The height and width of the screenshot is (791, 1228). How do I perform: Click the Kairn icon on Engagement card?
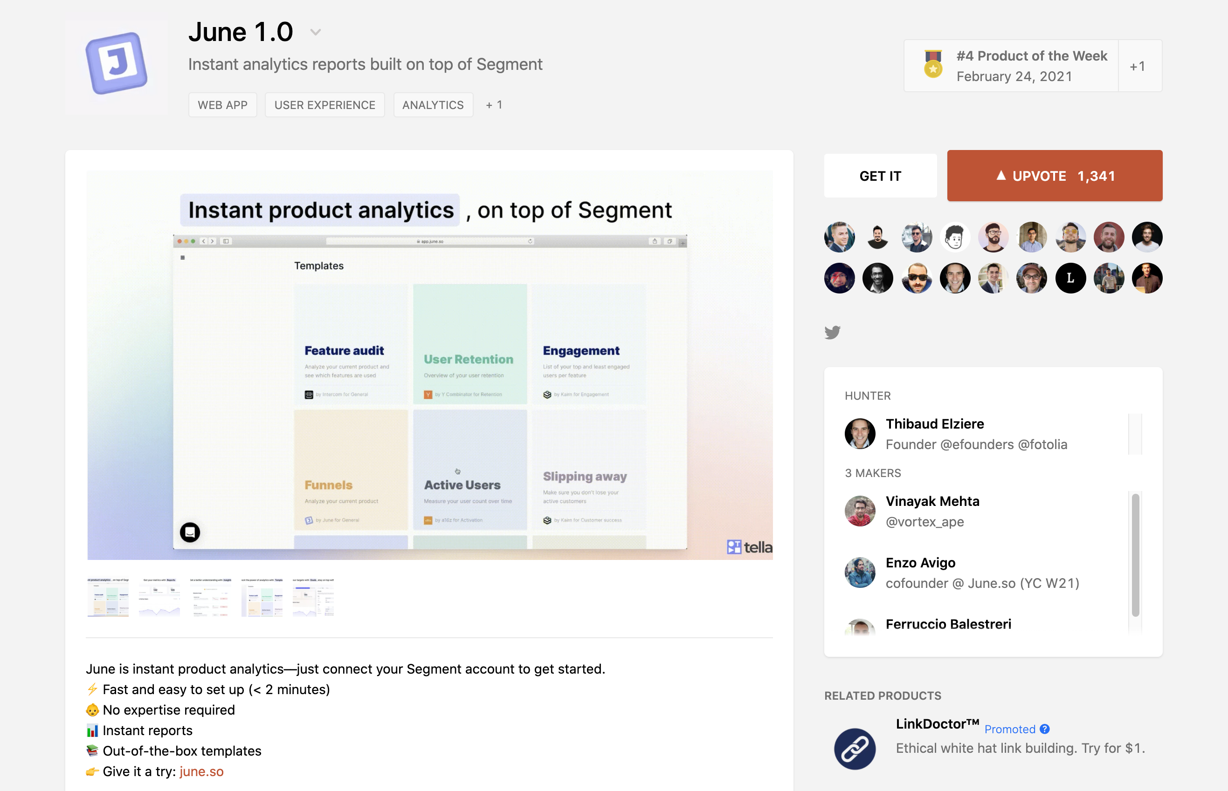tap(547, 395)
